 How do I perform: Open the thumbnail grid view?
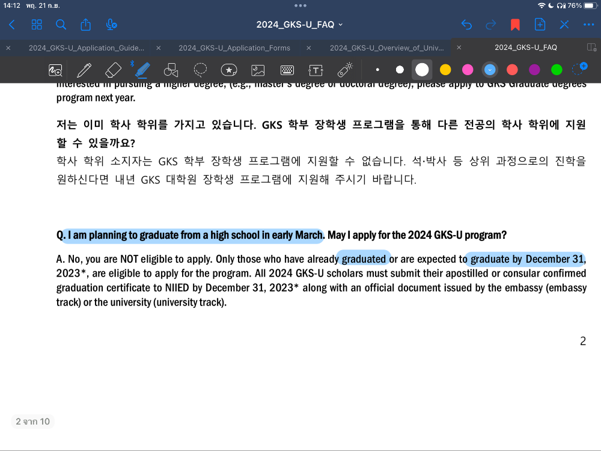point(37,25)
